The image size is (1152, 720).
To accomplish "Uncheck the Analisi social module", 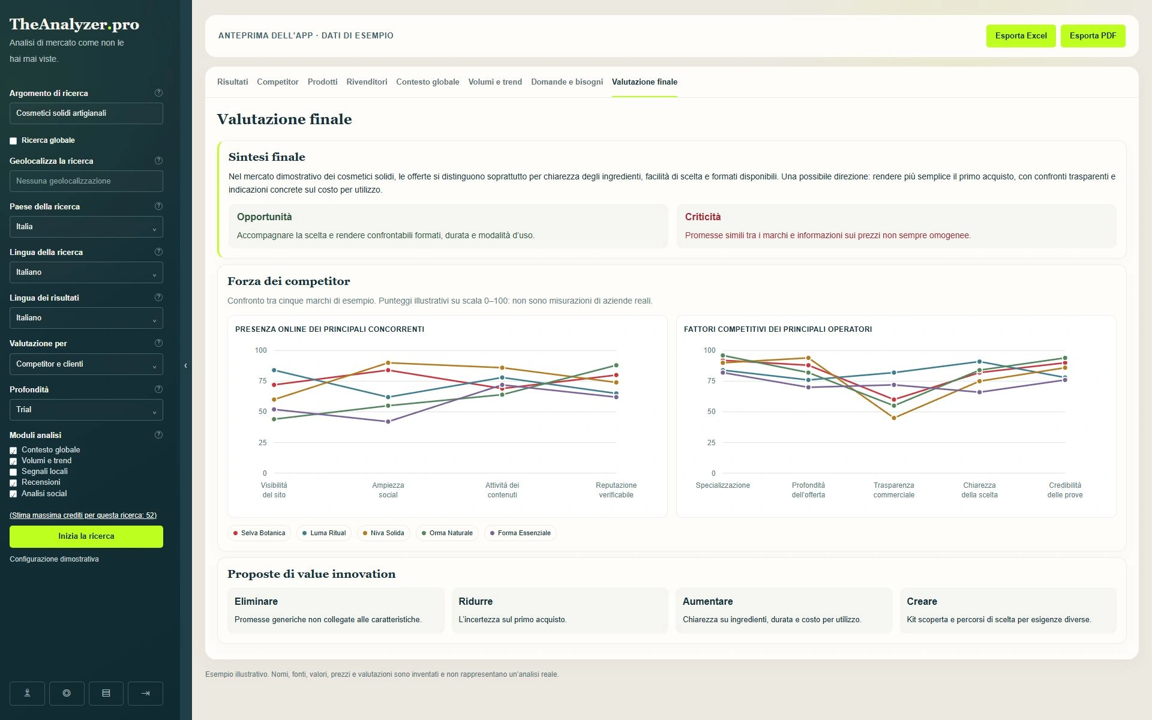I will (x=13, y=494).
